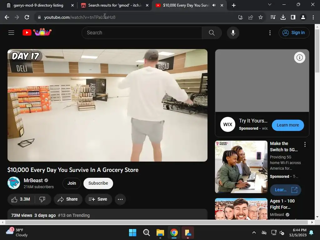The width and height of the screenshot is (320, 240).
Task: Like the video with thumbs up
Action: (20, 199)
